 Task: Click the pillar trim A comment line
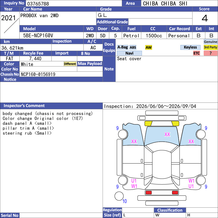[28, 128]
